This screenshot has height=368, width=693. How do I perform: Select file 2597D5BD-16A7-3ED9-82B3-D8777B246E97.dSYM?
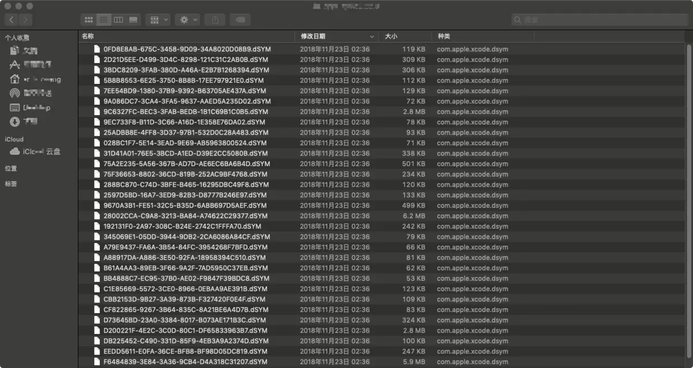click(x=185, y=195)
